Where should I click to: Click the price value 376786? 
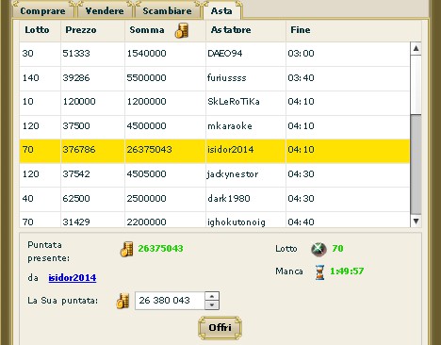point(79,150)
